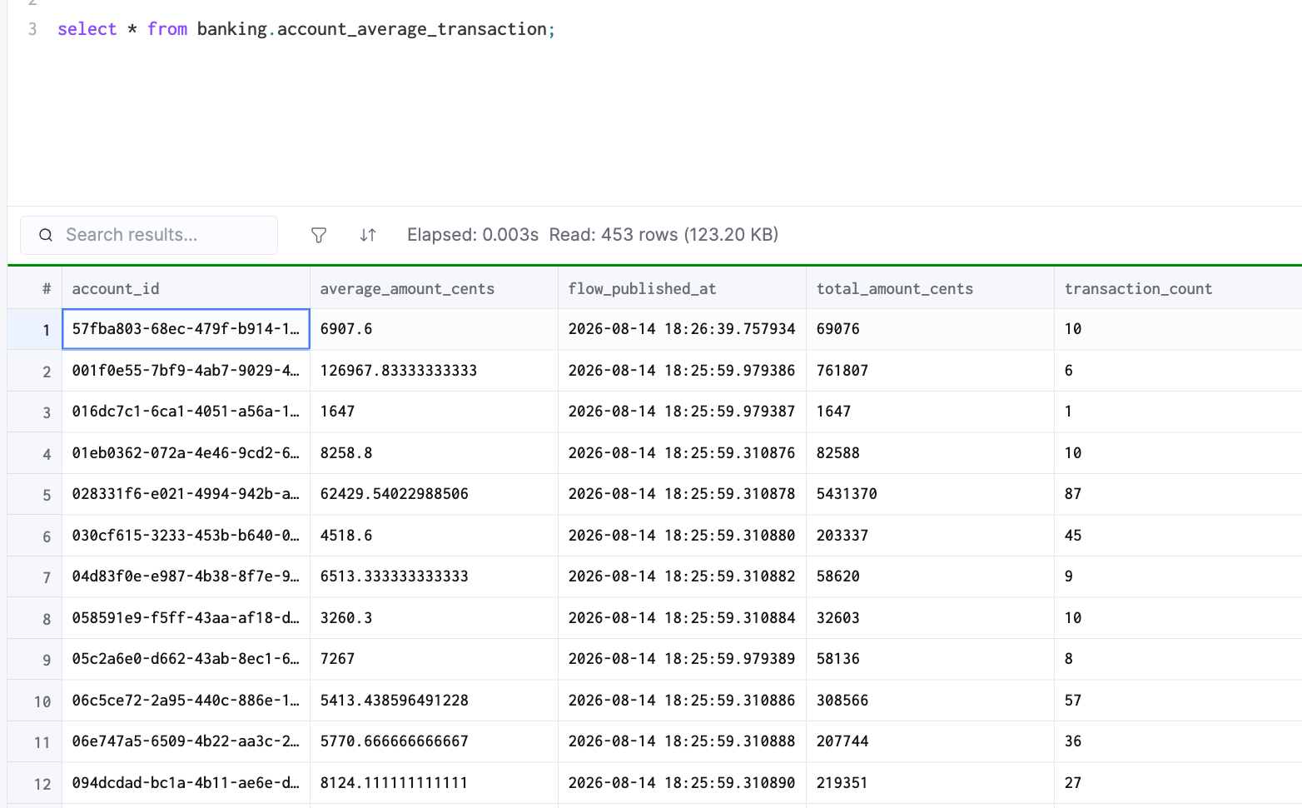Click transaction count 36
Image resolution: width=1302 pixels, height=808 pixels.
[x=1073, y=741]
